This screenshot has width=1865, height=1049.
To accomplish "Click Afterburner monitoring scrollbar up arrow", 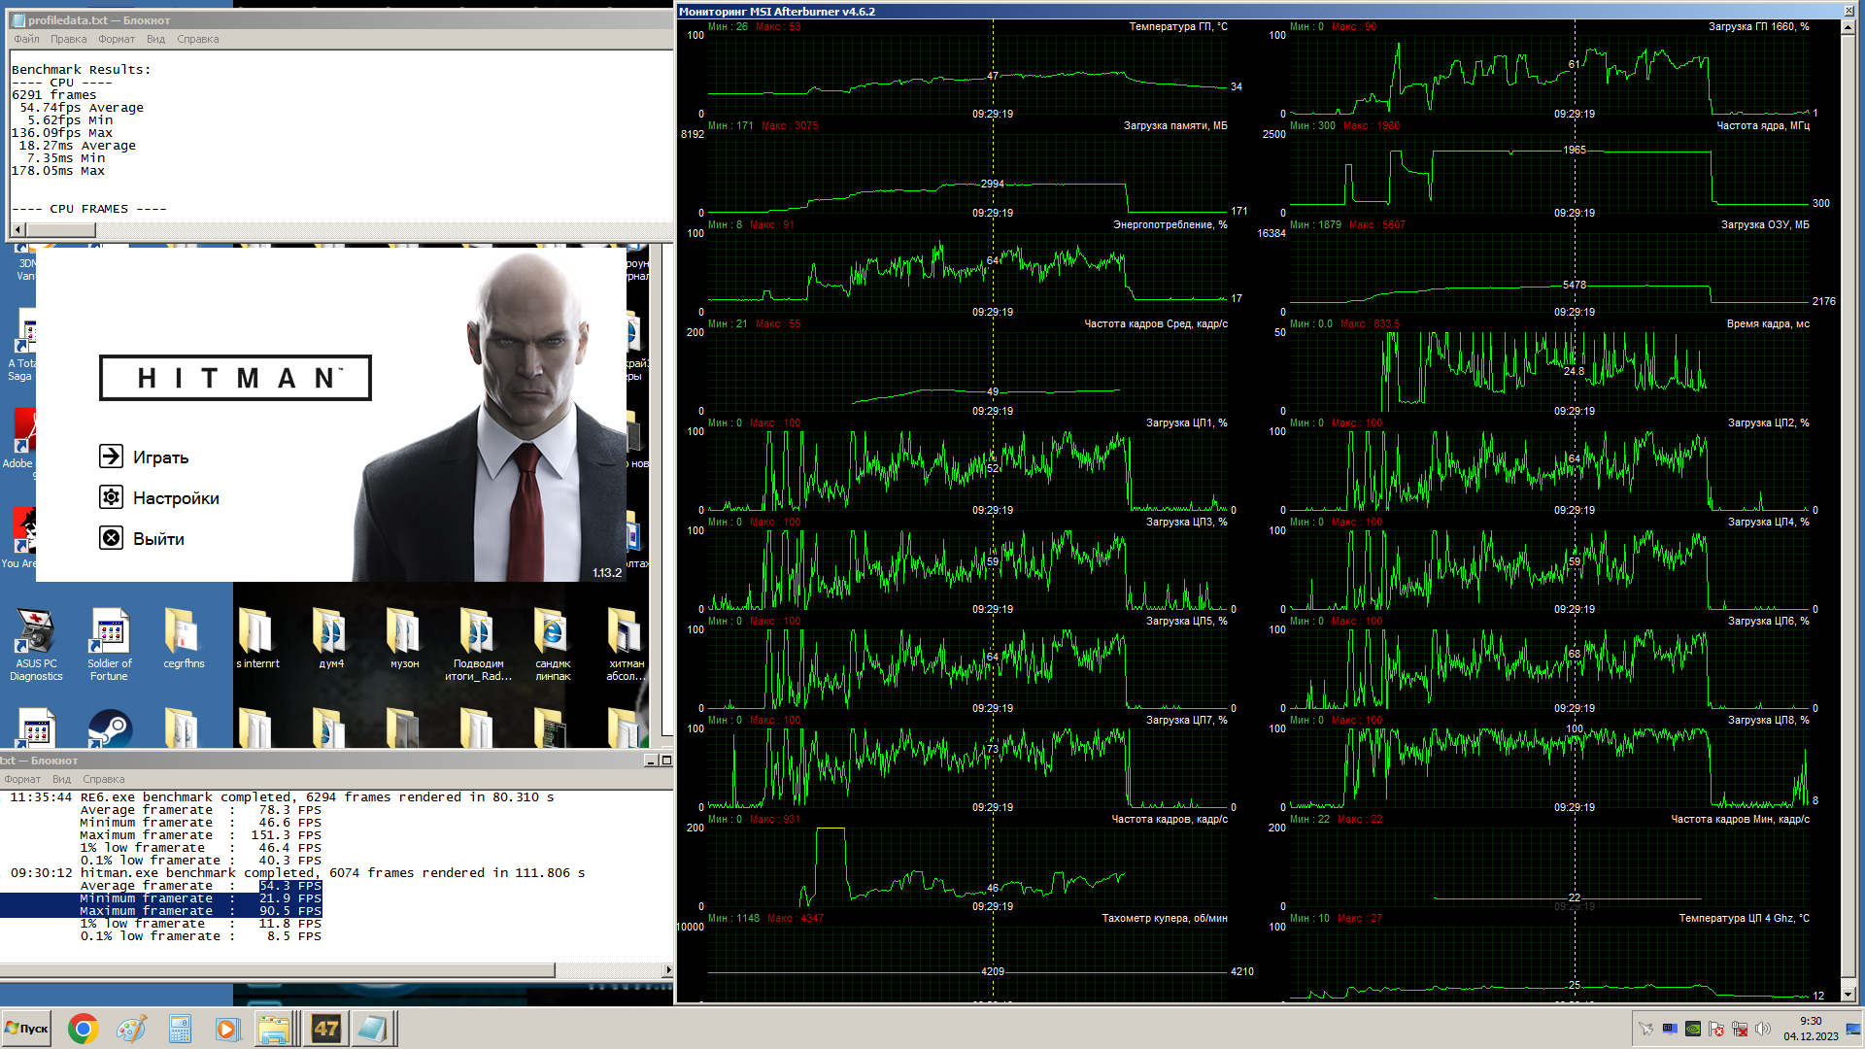I will click(1848, 27).
